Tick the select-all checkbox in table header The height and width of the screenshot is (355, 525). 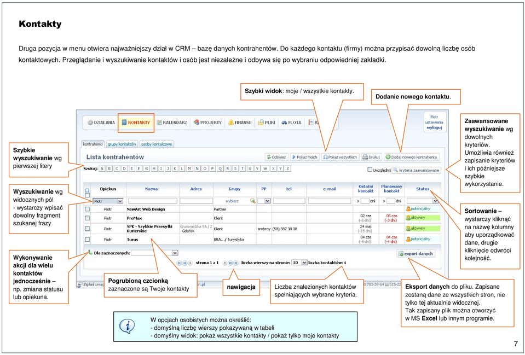tap(88, 195)
